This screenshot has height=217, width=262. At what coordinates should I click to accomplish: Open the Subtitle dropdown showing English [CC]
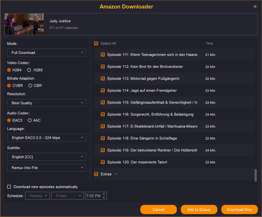tap(46, 157)
